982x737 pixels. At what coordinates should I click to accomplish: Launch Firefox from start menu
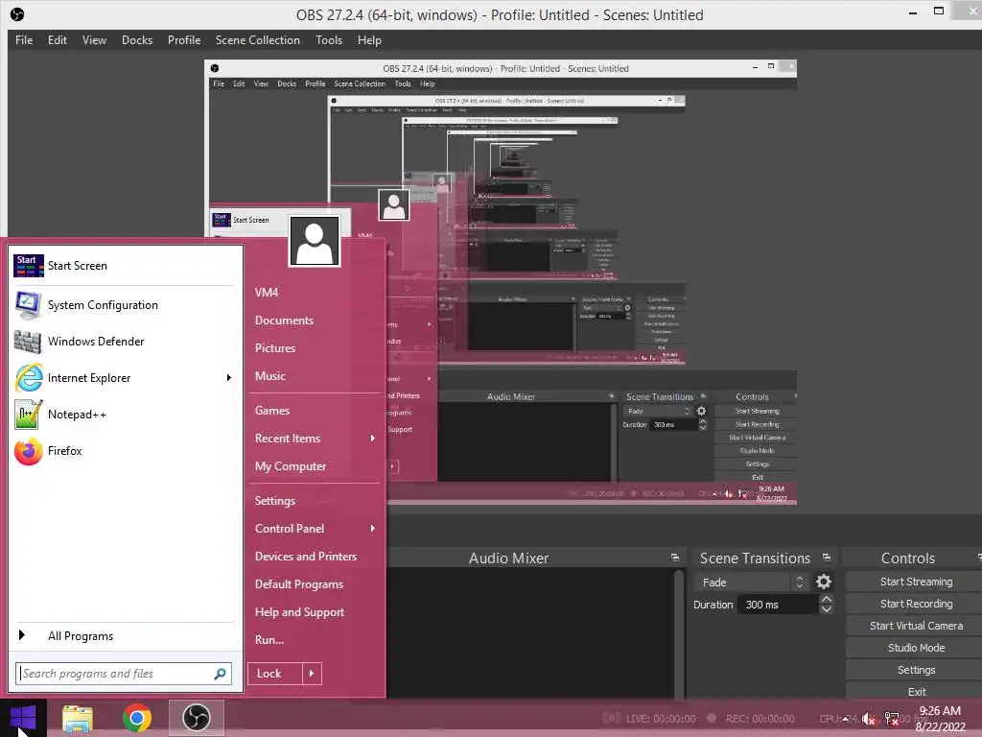click(124, 451)
